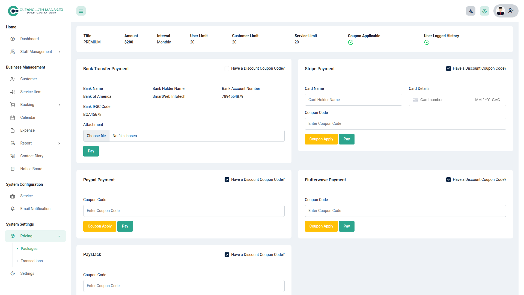Viewport: 524px width, 295px height.
Task: Click the green settings gear icon in header
Action: click(484, 11)
